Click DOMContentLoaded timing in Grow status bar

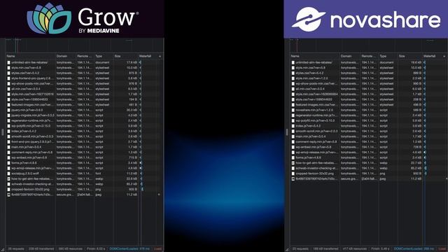tap(129, 249)
